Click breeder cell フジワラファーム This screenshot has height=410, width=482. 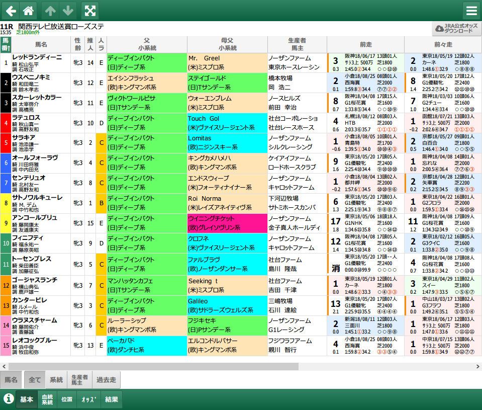pos(297,346)
